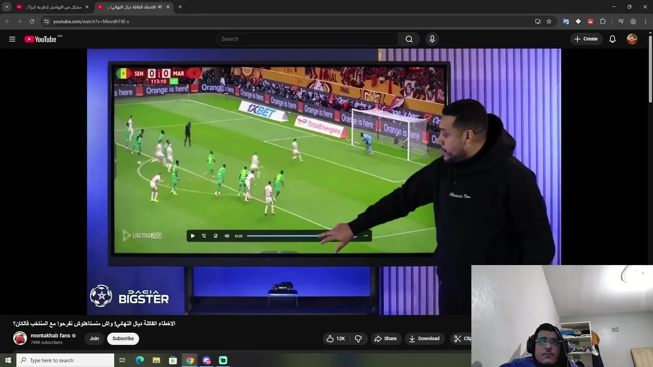The image size is (653, 367).
Task: Install app icon in the address bar
Action: 538,21
